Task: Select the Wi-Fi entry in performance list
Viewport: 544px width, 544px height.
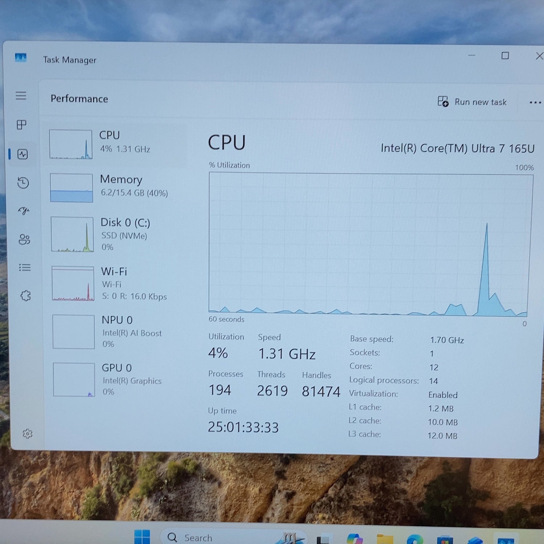Action: pyautogui.click(x=118, y=284)
